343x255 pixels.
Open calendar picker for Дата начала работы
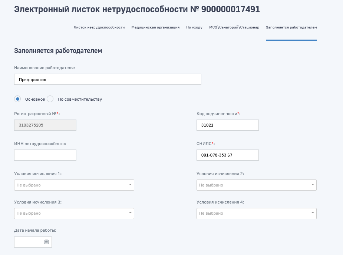coord(46,242)
